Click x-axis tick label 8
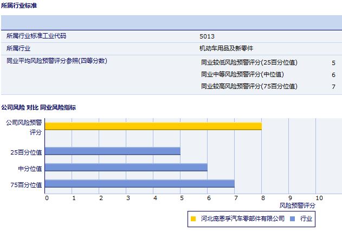The width and height of the screenshot is (342, 231). 263,198
